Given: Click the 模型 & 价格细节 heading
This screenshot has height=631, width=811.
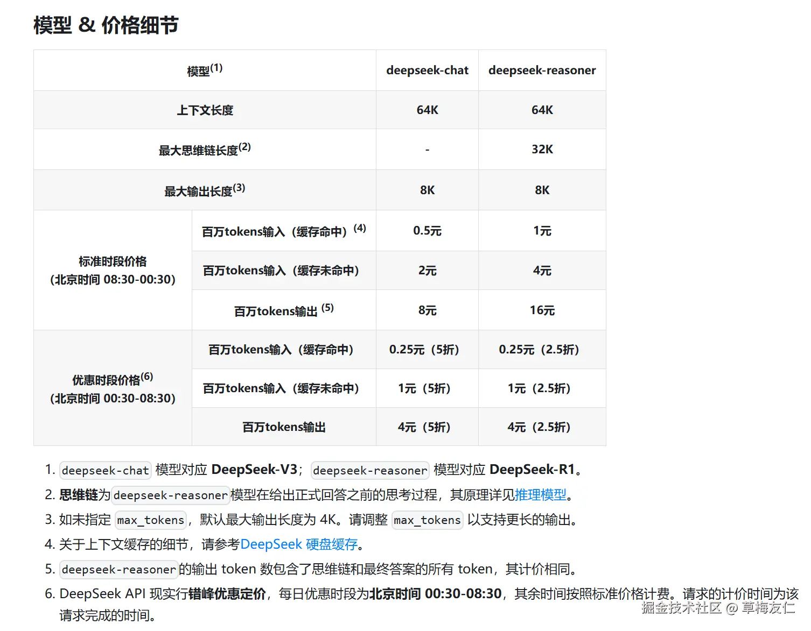Looking at the screenshot, I should click(106, 25).
